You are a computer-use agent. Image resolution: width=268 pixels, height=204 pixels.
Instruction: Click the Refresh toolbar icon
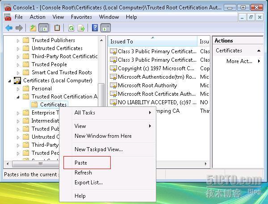pos(71,28)
